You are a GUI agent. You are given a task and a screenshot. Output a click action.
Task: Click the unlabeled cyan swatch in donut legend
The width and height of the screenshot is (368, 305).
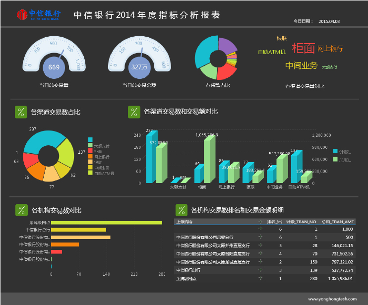pos(90,140)
